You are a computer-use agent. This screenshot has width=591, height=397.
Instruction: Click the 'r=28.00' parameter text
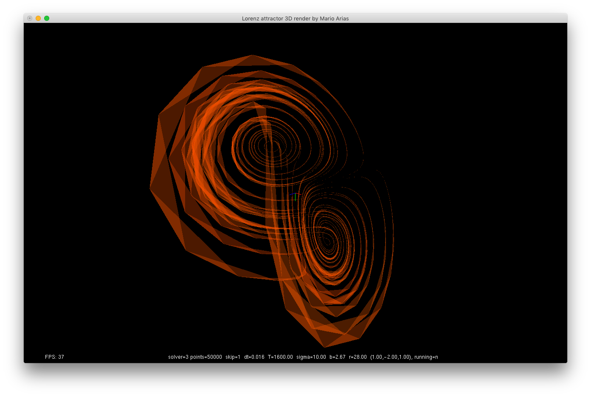[x=358, y=357]
